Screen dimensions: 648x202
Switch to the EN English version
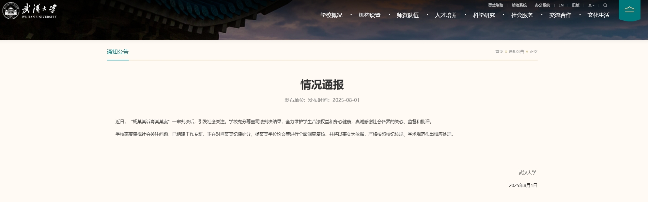click(561, 5)
